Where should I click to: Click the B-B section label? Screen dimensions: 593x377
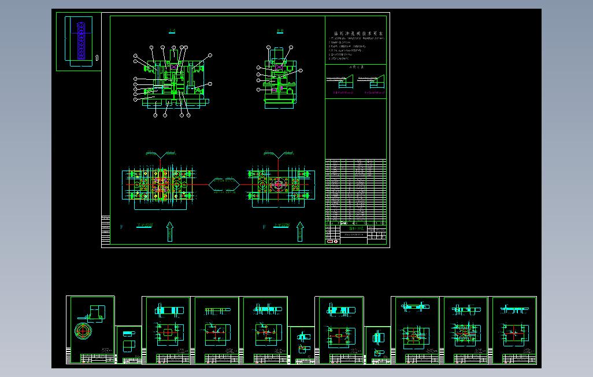tap(280, 31)
